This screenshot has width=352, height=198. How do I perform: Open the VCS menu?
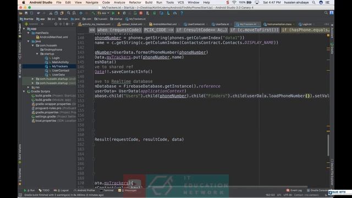pyautogui.click(x=181, y=2)
